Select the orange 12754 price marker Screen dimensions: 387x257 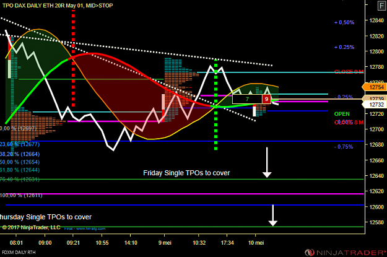click(375, 87)
